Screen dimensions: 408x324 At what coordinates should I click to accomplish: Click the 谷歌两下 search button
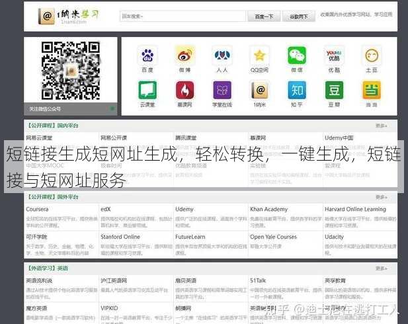(x=299, y=17)
